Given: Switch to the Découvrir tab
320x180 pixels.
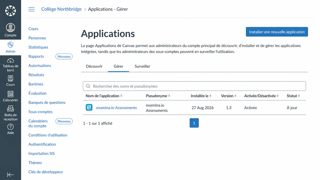Looking at the screenshot, I should [x=94, y=66].
